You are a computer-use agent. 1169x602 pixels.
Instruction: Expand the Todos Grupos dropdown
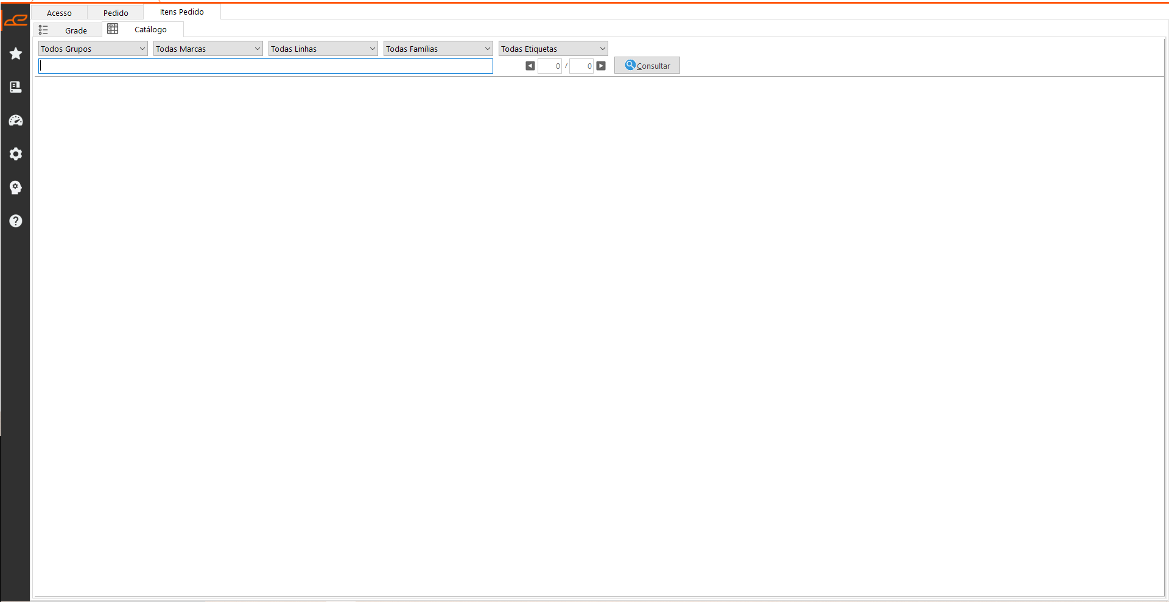pos(93,49)
